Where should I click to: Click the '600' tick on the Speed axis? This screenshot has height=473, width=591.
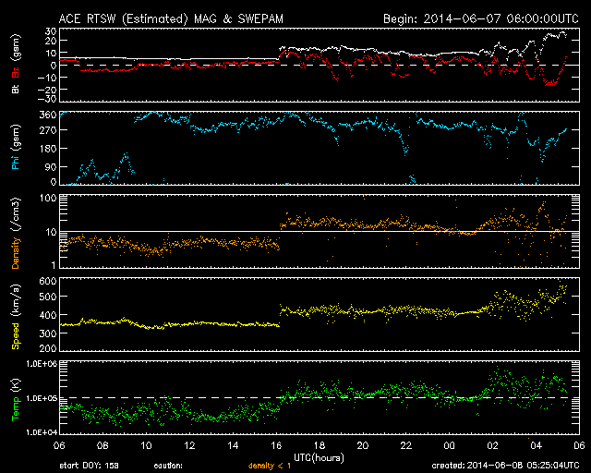(x=48, y=281)
